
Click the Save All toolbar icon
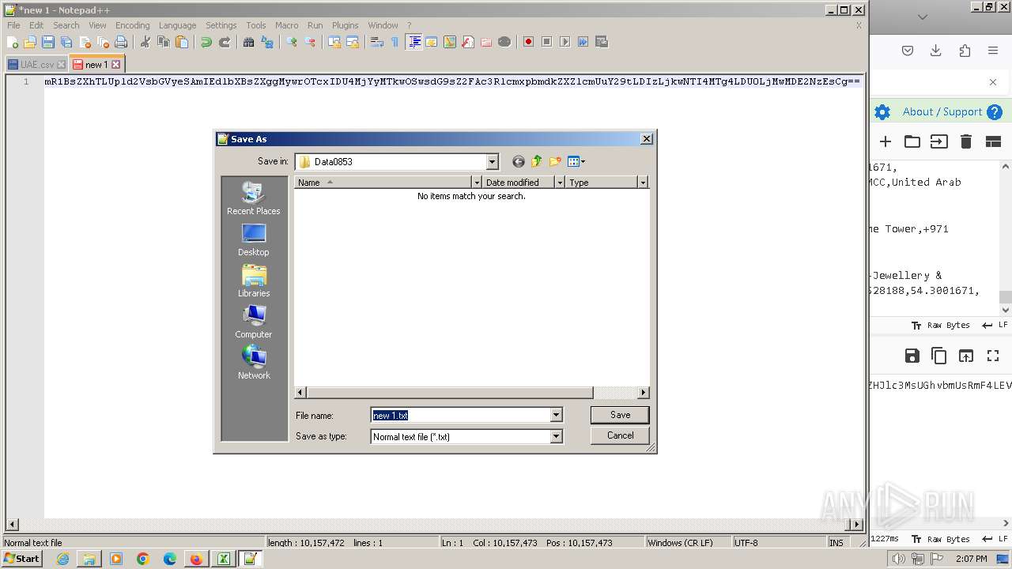tap(66, 42)
